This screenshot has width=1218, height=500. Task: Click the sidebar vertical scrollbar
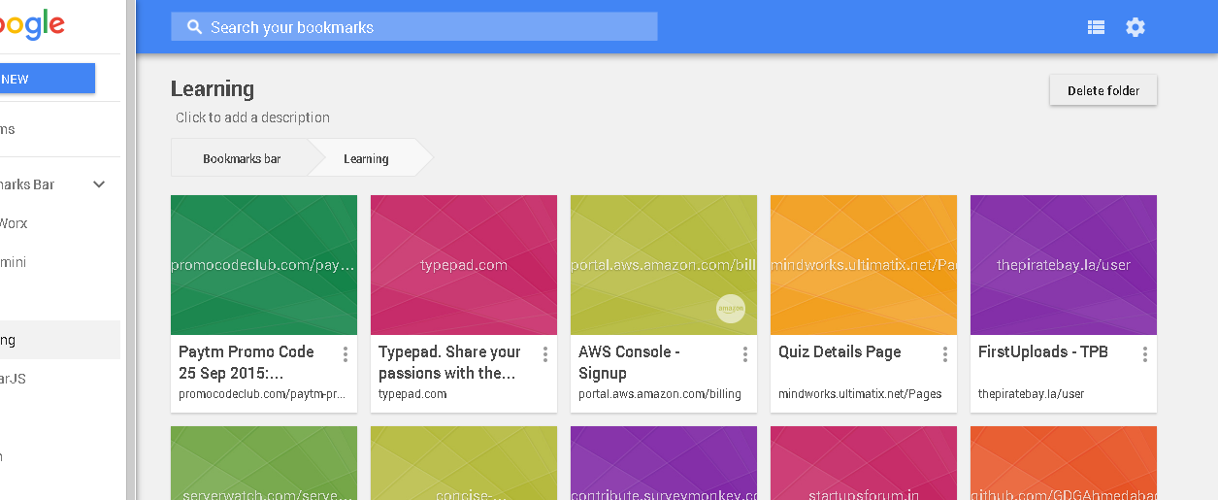point(131,250)
